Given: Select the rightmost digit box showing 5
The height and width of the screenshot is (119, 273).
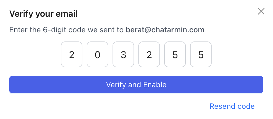Looking at the screenshot, I should [201, 55].
